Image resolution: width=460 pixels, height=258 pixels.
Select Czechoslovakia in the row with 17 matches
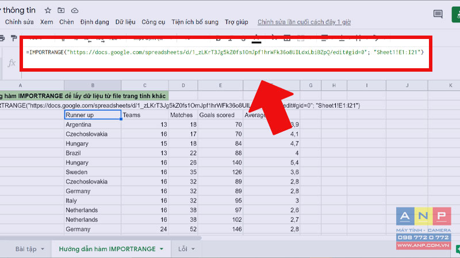click(93, 134)
